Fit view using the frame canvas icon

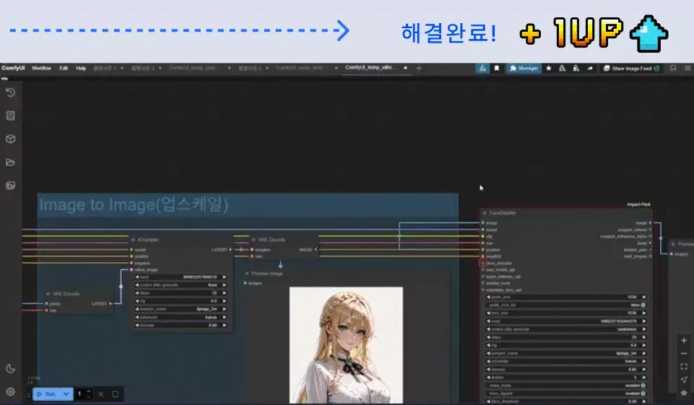[684, 367]
